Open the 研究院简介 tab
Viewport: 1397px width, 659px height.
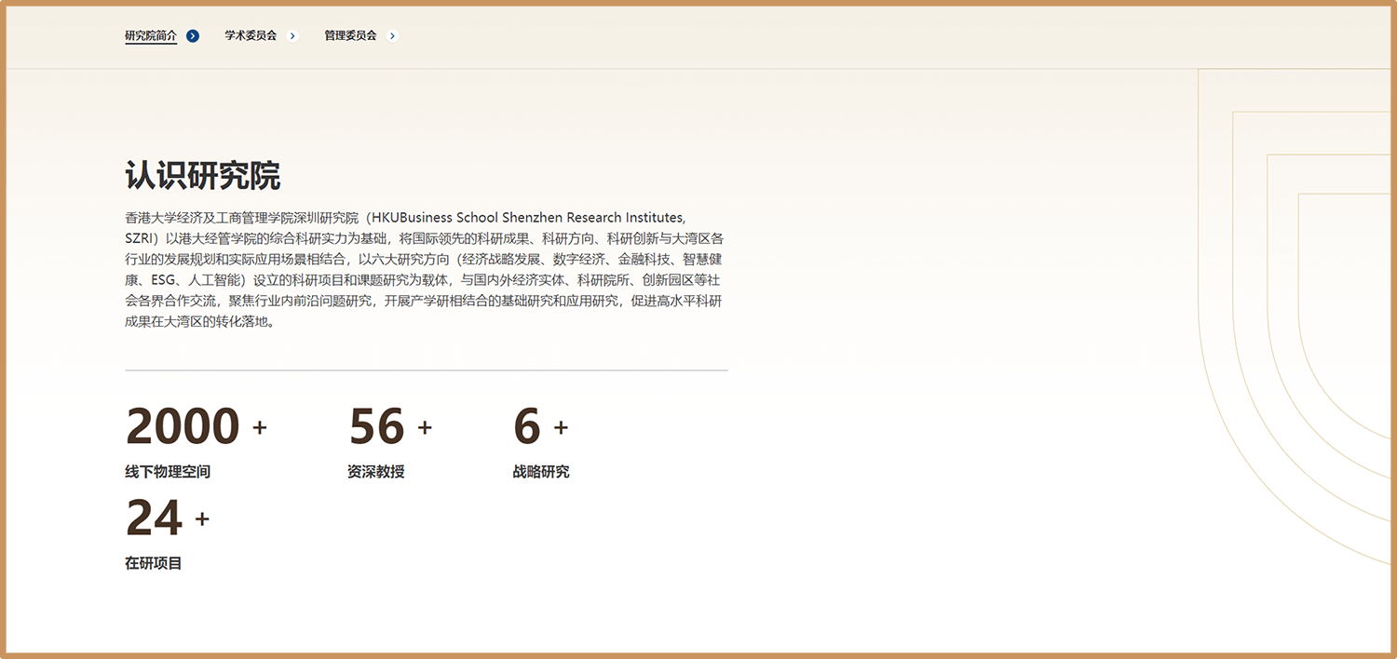coord(151,36)
